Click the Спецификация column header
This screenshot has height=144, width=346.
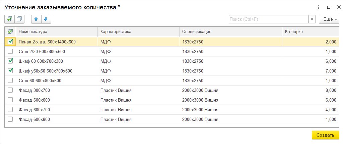click(197, 31)
